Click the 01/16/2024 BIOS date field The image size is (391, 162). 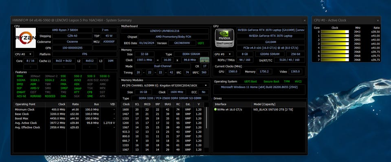(x=147, y=43)
